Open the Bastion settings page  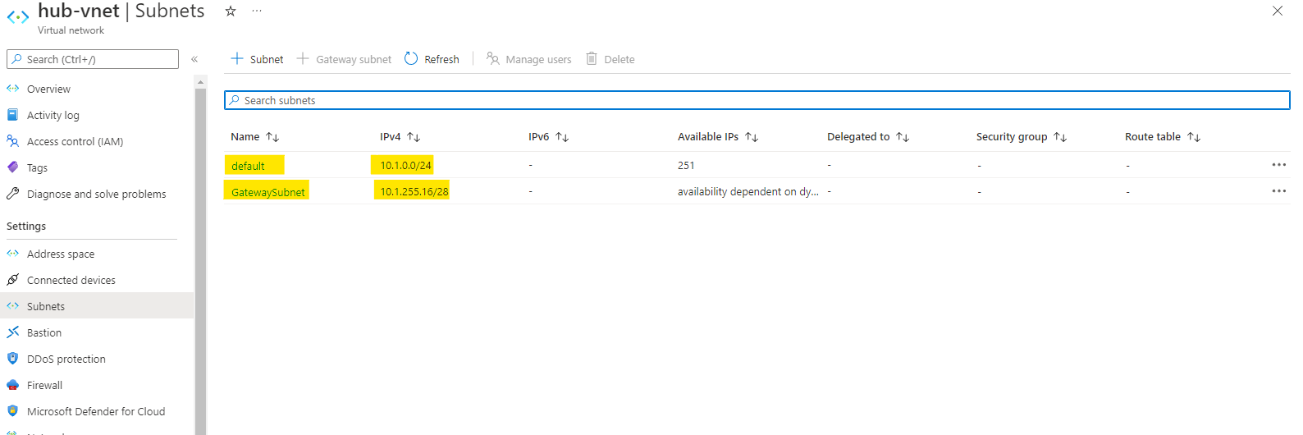[44, 332]
